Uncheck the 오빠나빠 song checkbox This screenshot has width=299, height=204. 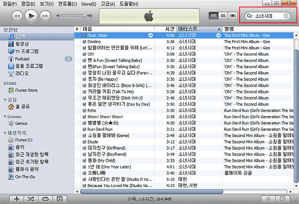(84, 173)
